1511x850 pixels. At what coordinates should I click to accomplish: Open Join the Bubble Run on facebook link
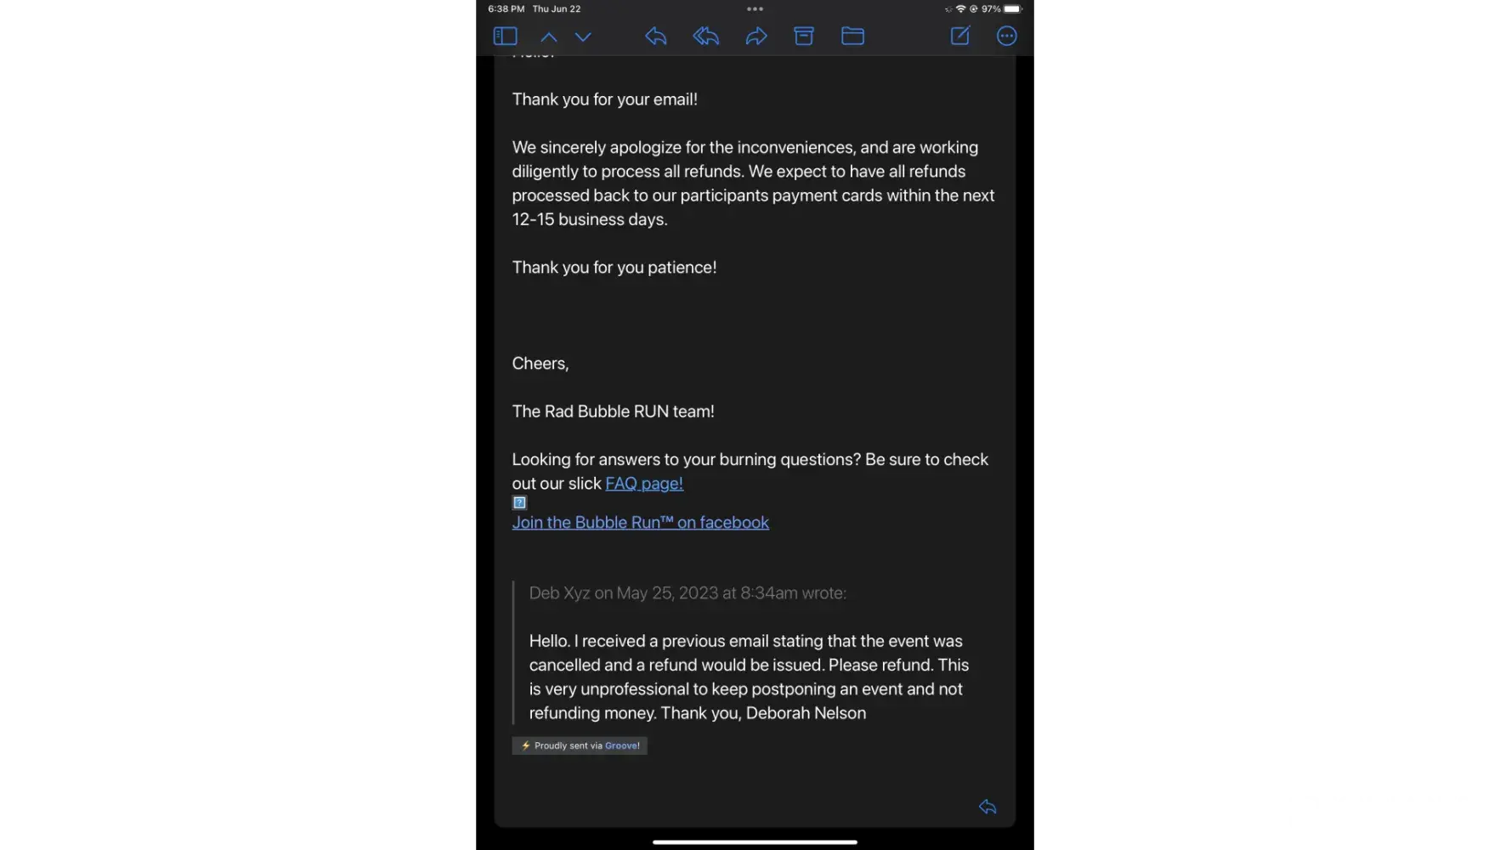point(641,523)
